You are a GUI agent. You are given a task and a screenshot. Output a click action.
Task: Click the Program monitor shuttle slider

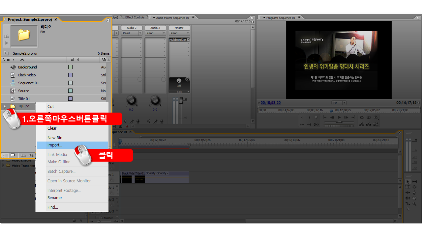[x=339, y=122]
